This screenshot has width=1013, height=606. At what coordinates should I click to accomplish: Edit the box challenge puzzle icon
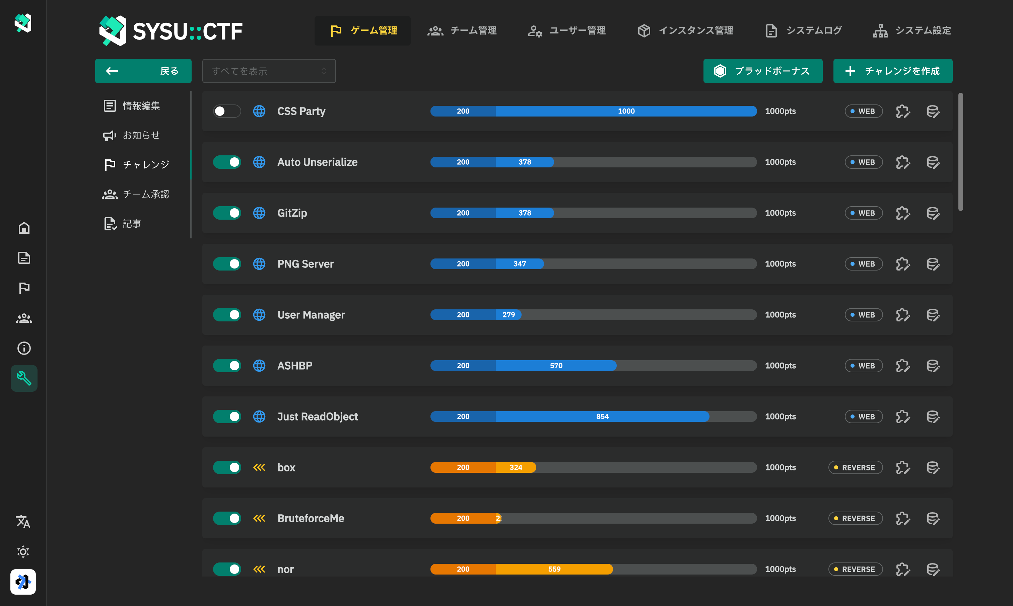[x=903, y=467]
